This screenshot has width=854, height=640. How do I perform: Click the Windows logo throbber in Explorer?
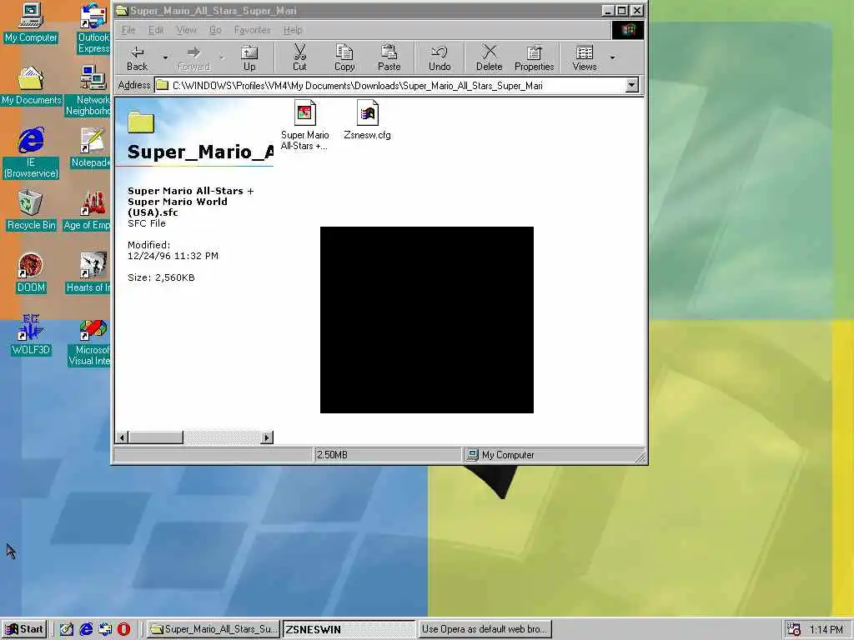pyautogui.click(x=628, y=30)
